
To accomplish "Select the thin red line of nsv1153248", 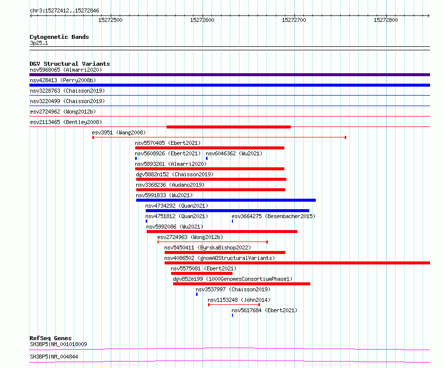I will click(x=234, y=305).
